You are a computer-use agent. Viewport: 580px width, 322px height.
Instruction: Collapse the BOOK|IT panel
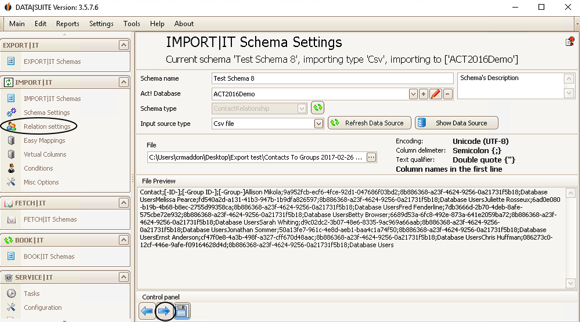124,240
